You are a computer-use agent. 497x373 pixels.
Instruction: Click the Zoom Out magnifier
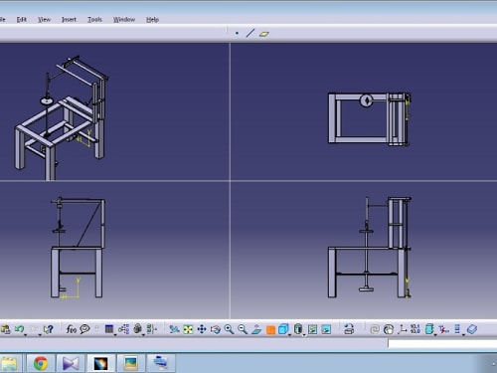pos(243,329)
